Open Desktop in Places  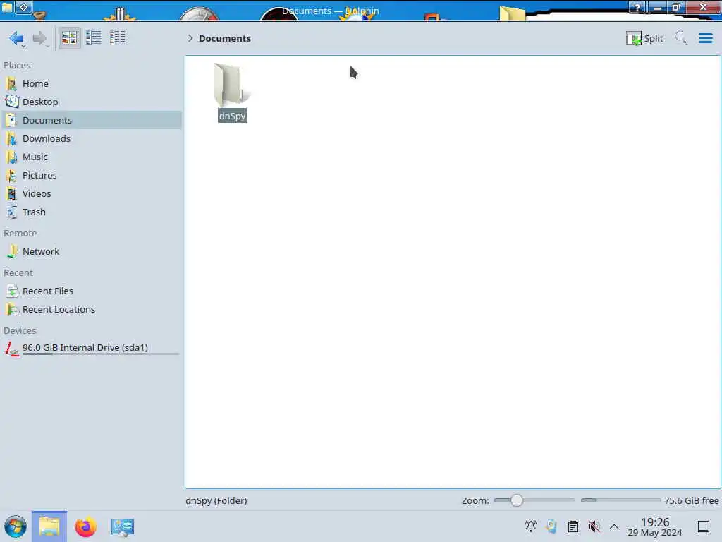[92, 102]
